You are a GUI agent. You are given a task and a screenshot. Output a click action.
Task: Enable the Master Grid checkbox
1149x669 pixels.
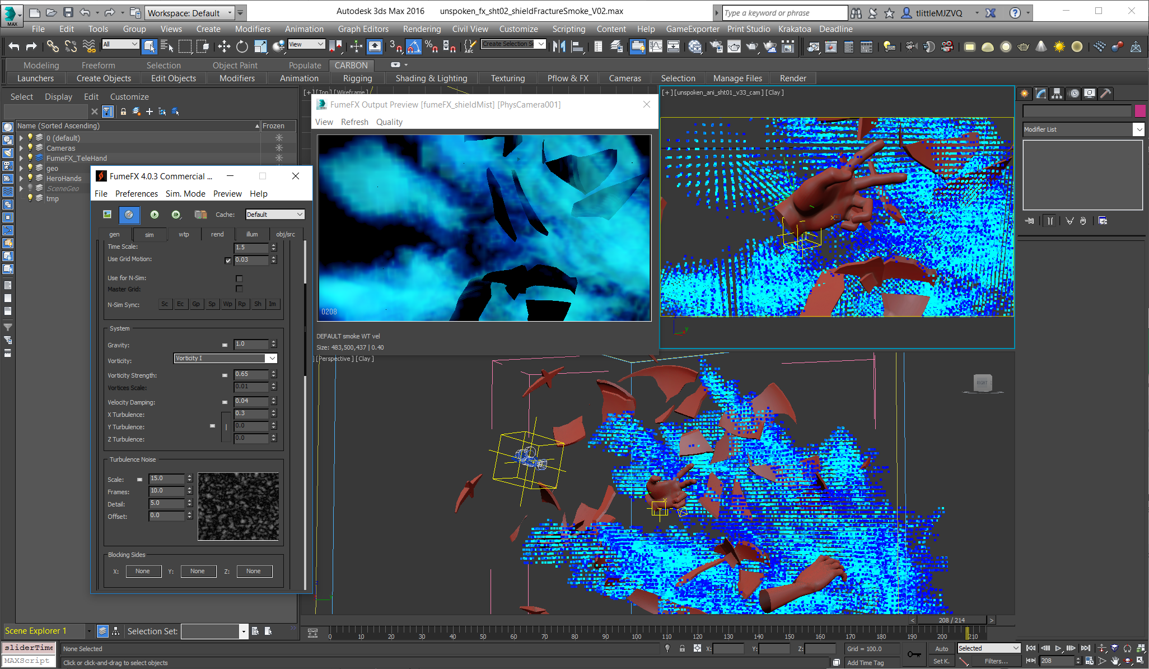click(x=239, y=289)
